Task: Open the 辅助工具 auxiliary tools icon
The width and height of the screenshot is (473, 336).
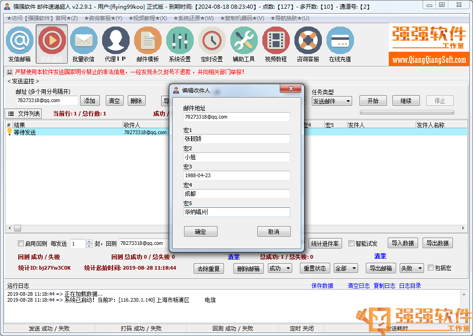Action: pos(244,44)
